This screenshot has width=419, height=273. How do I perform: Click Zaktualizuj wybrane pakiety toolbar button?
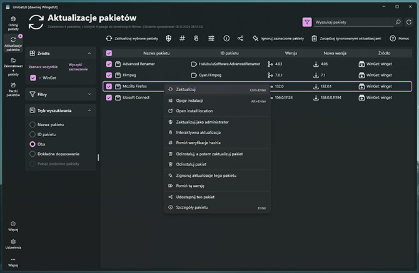click(132, 39)
